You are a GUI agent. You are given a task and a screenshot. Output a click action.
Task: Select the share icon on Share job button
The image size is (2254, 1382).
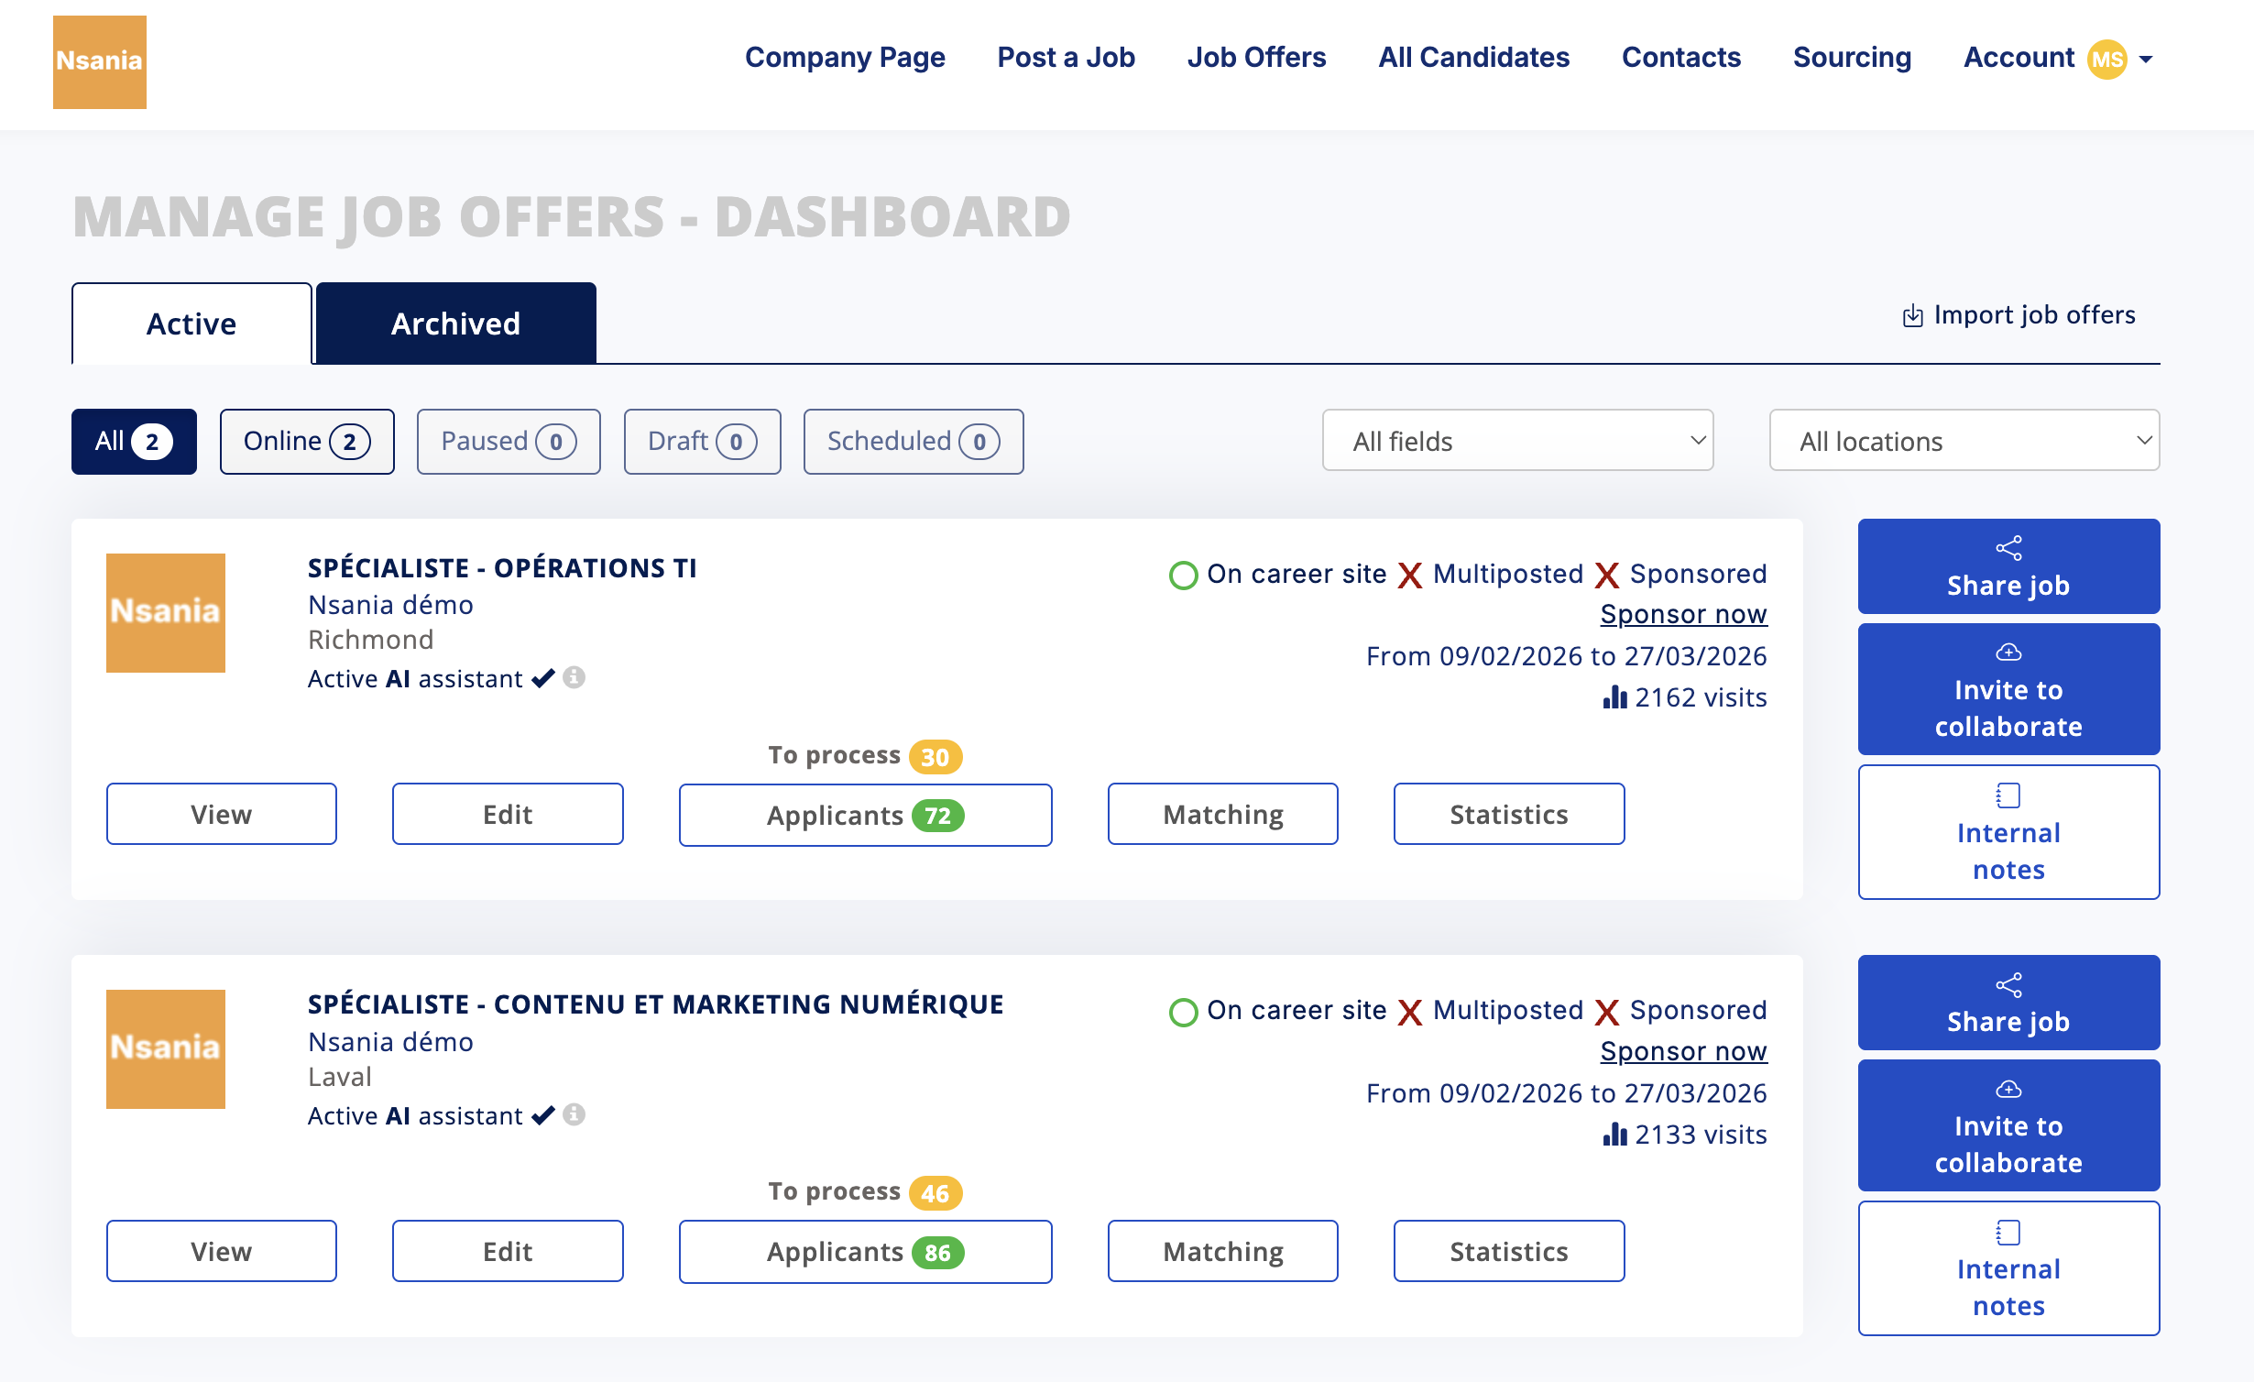click(2008, 549)
